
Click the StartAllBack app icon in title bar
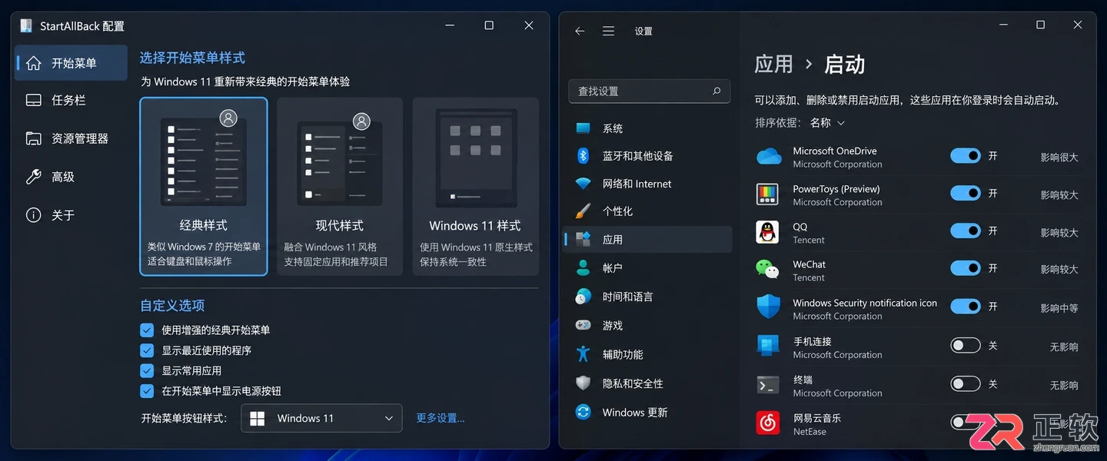pos(27,25)
